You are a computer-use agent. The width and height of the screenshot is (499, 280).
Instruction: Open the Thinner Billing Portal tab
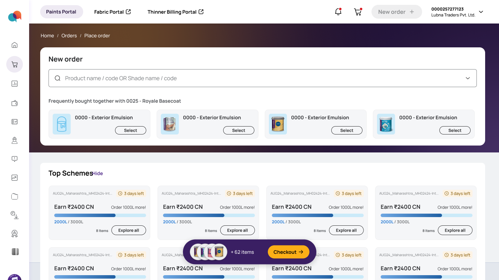pos(176,12)
